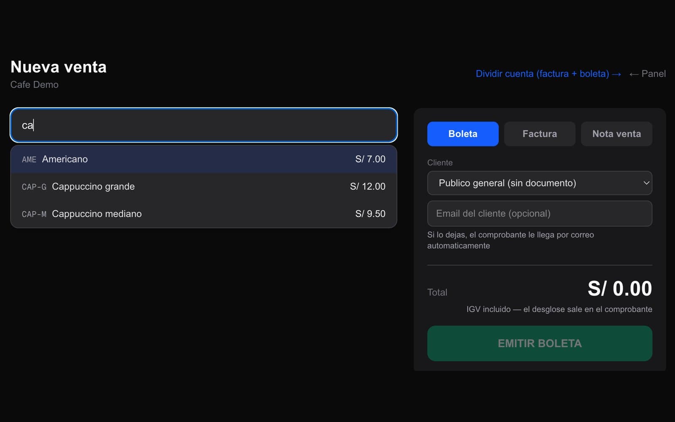Choose Cappuccino grande from the suggestions
This screenshot has height=422, width=675.
tap(204, 187)
